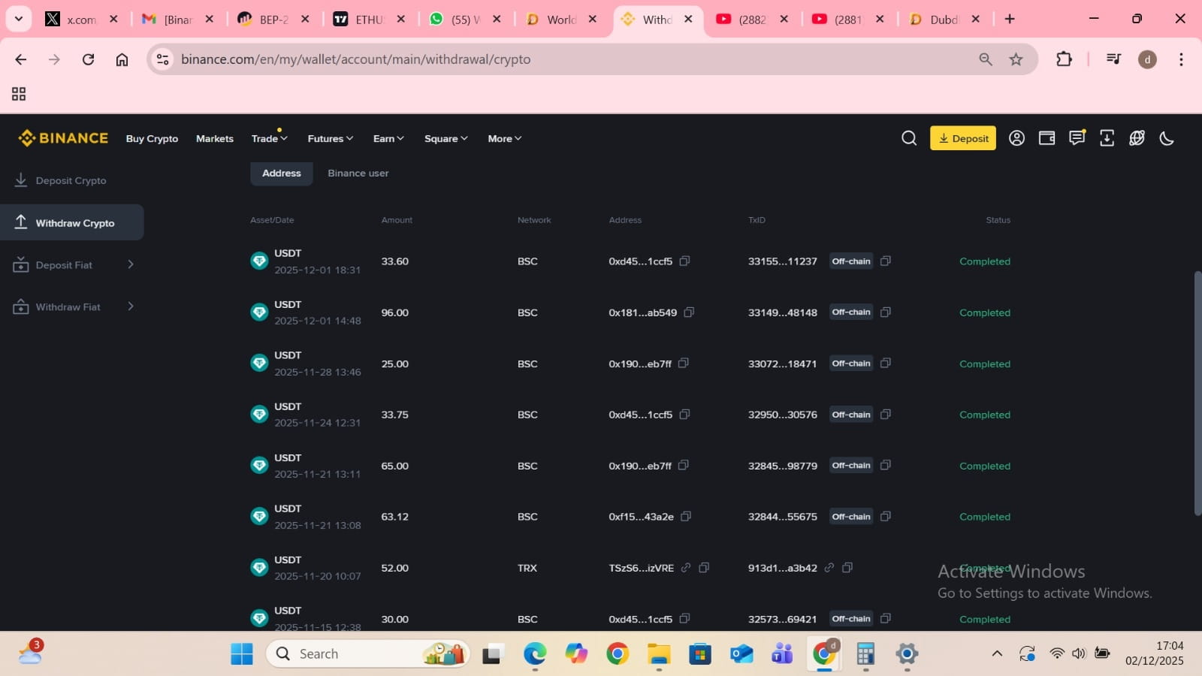Screen dimensions: 1202x676
Task: Expand the Trade menu
Action: [269, 138]
